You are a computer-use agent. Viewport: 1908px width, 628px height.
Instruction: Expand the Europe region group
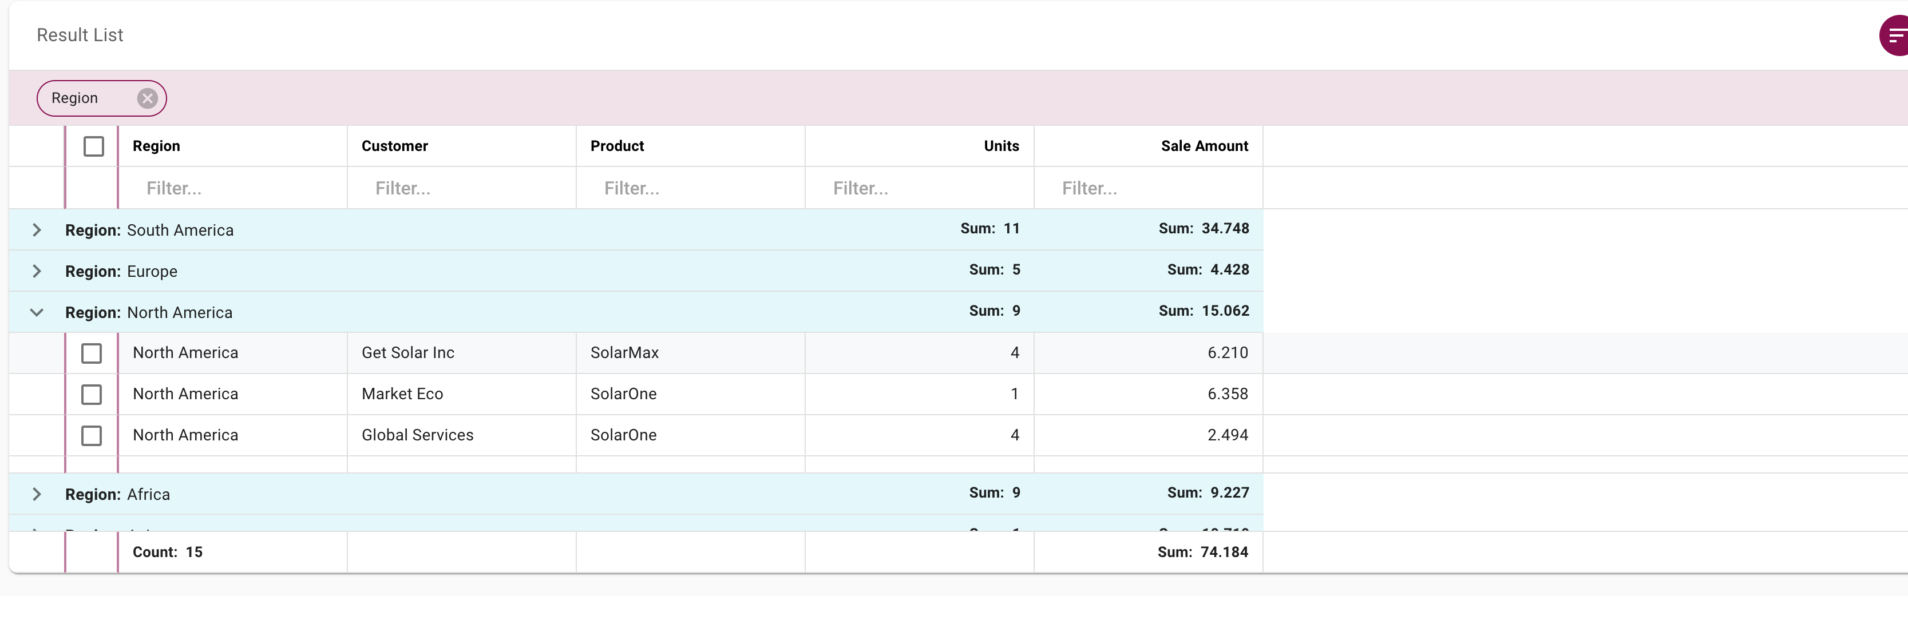(37, 271)
